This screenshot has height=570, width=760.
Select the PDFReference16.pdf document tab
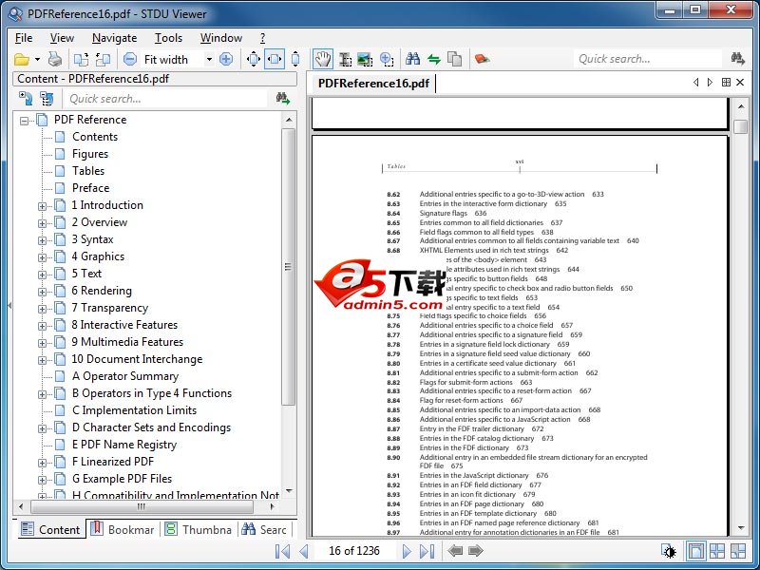click(x=372, y=84)
